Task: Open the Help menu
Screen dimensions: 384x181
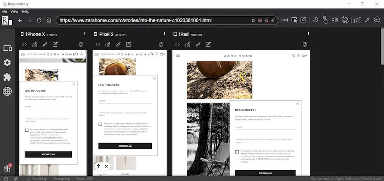Action: pyautogui.click(x=25, y=11)
